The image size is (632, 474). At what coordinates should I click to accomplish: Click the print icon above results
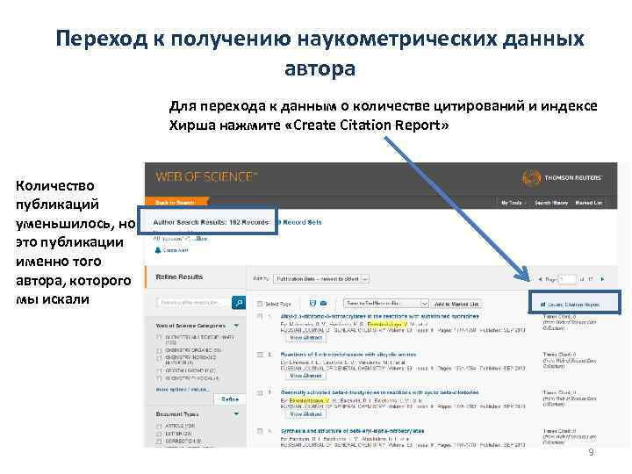pos(312,303)
